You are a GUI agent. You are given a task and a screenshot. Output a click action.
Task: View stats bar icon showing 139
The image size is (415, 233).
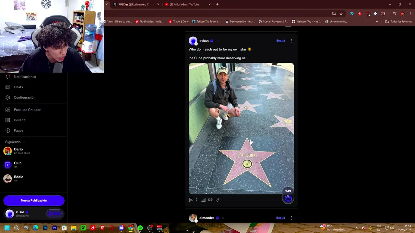203,200
